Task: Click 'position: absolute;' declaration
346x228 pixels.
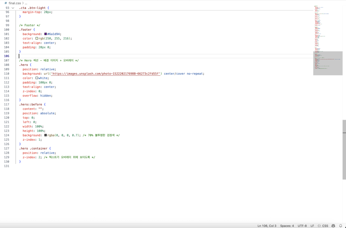Action: pos(39,113)
